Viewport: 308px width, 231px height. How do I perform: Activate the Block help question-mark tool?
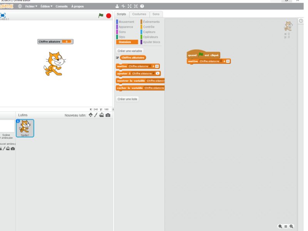pyautogui.click(x=142, y=6)
